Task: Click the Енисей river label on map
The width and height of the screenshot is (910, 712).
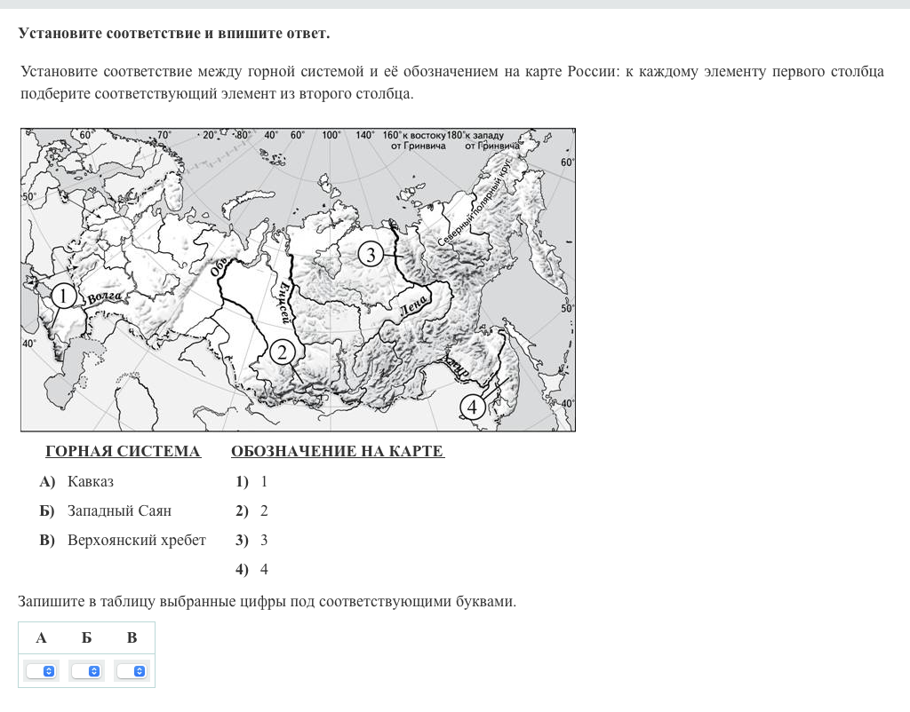Action: click(284, 302)
